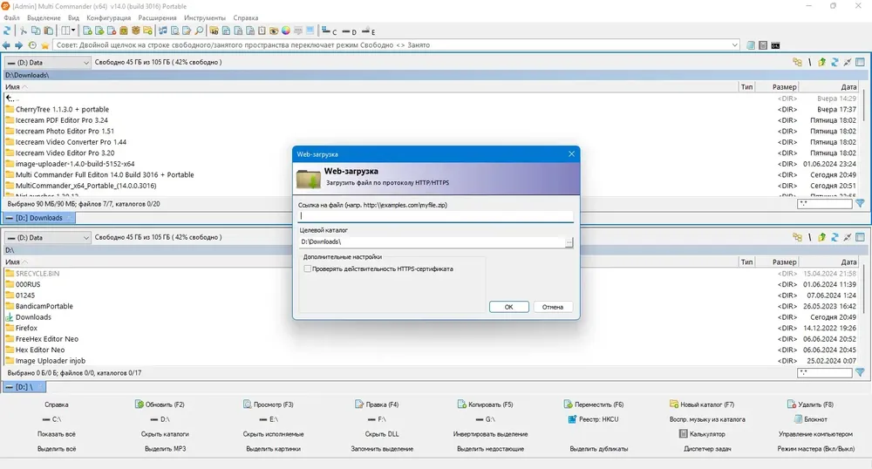Click the command prompt icon near address bar
872x469 pixels.
pyautogui.click(x=775, y=45)
